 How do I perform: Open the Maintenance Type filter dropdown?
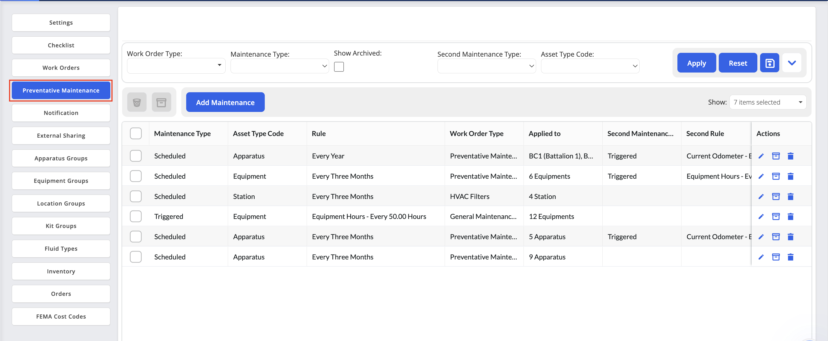[280, 66]
